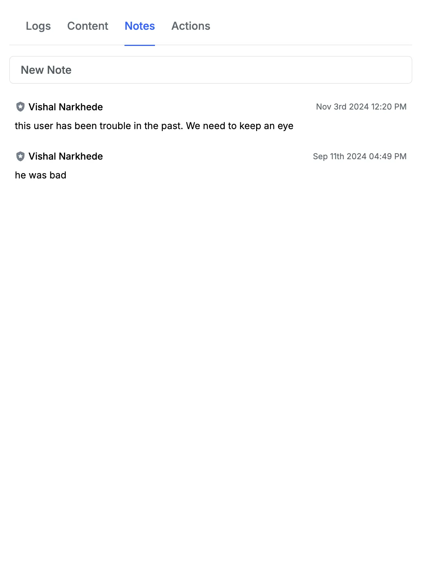Click the blue underline beneath the Notes tab
The height and width of the screenshot is (562, 434).
(x=140, y=45)
